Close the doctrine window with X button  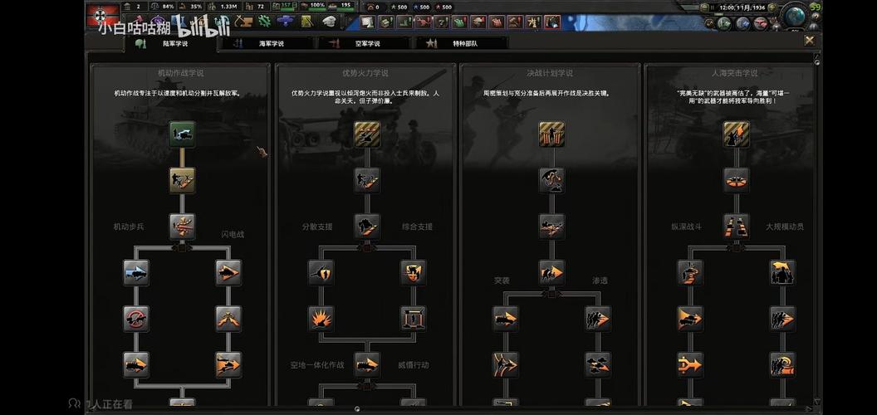(809, 40)
